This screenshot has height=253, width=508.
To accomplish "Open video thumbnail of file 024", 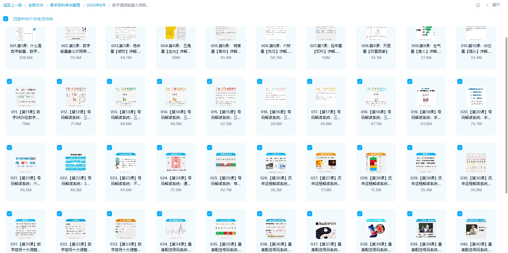I will point(176,163).
